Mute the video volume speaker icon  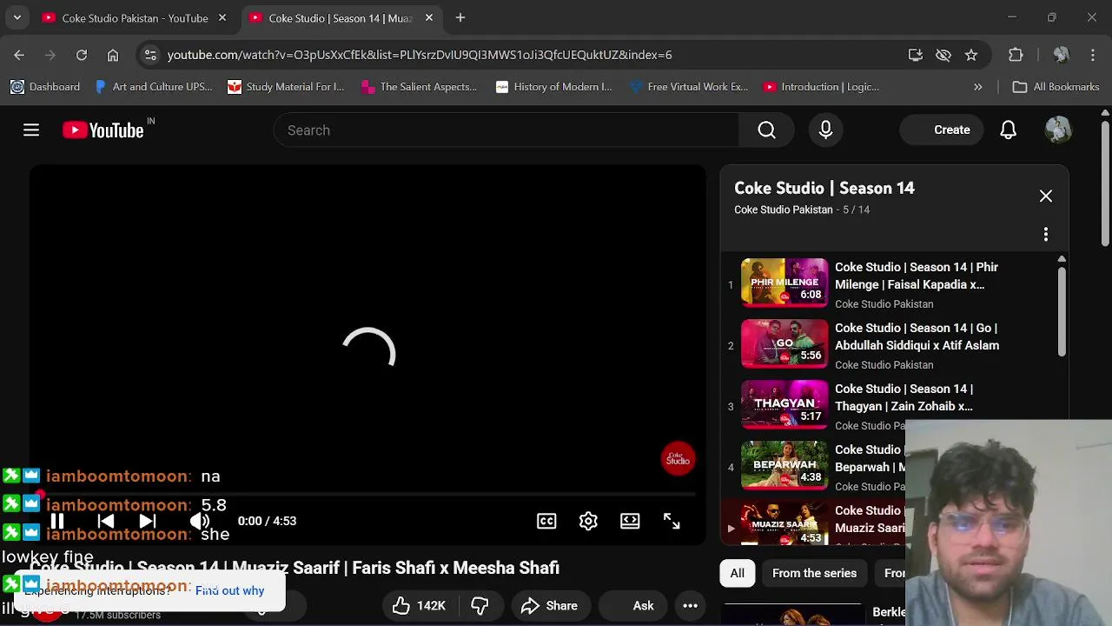pyautogui.click(x=200, y=521)
